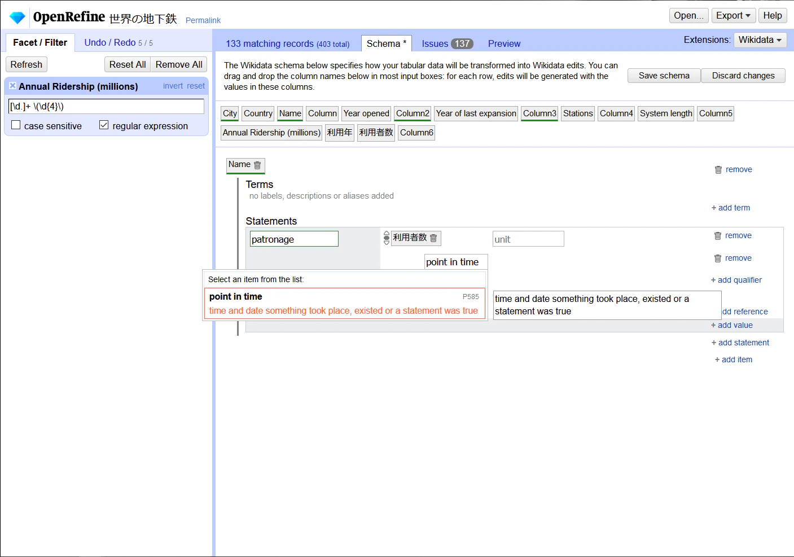794x557 pixels.
Task: Invert the Annual Ridership facet selection
Action: (x=173, y=86)
